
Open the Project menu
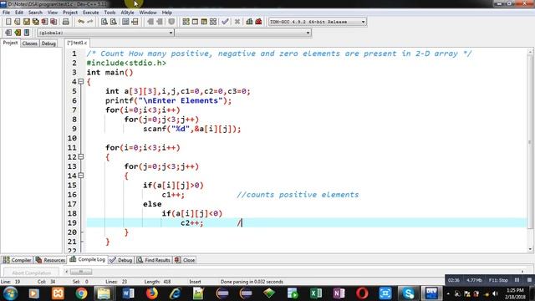click(x=70, y=13)
